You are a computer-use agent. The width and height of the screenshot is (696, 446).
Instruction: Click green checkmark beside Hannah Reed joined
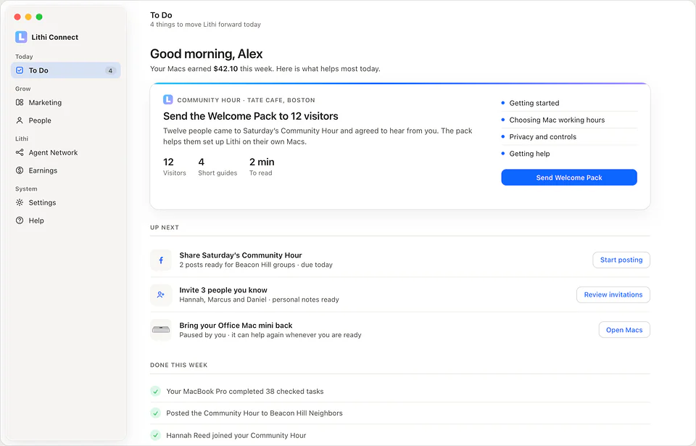(155, 435)
